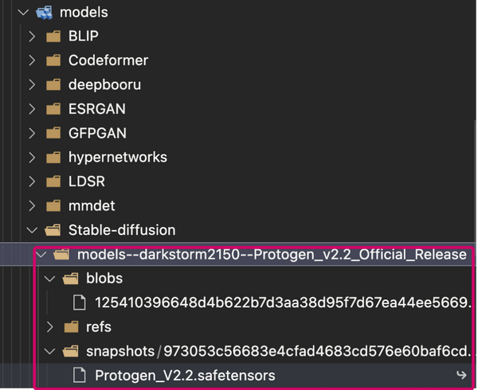Select the LDSR folder row
Image resolution: width=478 pixels, height=390 pixels.
coord(87,181)
